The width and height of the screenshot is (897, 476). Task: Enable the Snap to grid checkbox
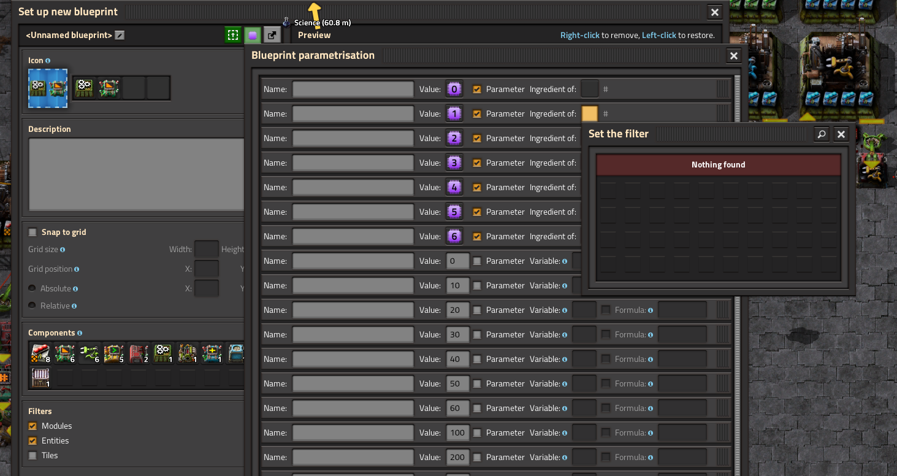coord(32,232)
